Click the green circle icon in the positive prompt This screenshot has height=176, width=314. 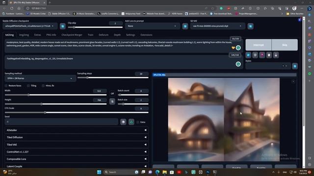point(238,48)
